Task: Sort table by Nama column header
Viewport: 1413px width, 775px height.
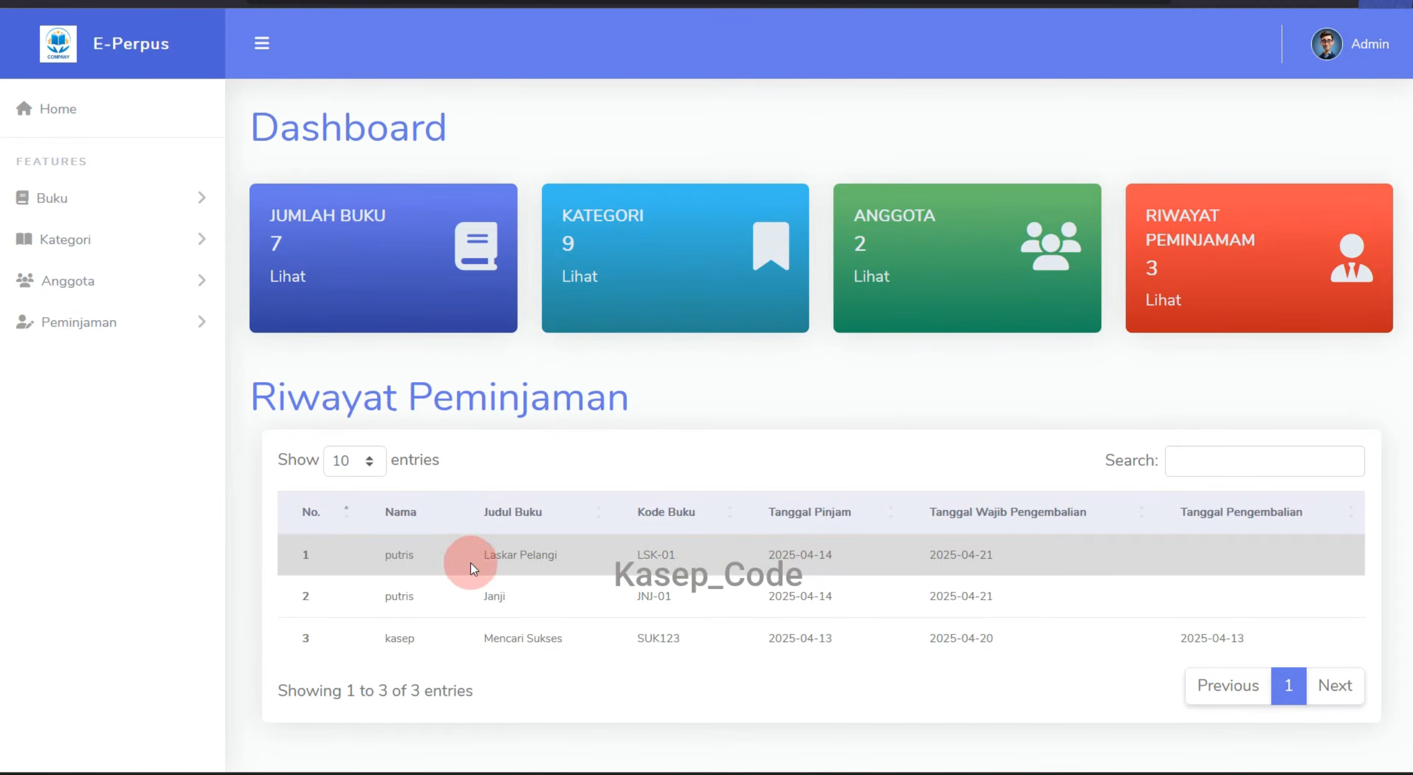Action: 410,512
